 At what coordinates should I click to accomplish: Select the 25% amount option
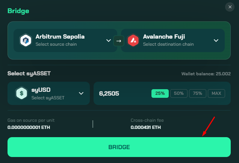[160, 93]
